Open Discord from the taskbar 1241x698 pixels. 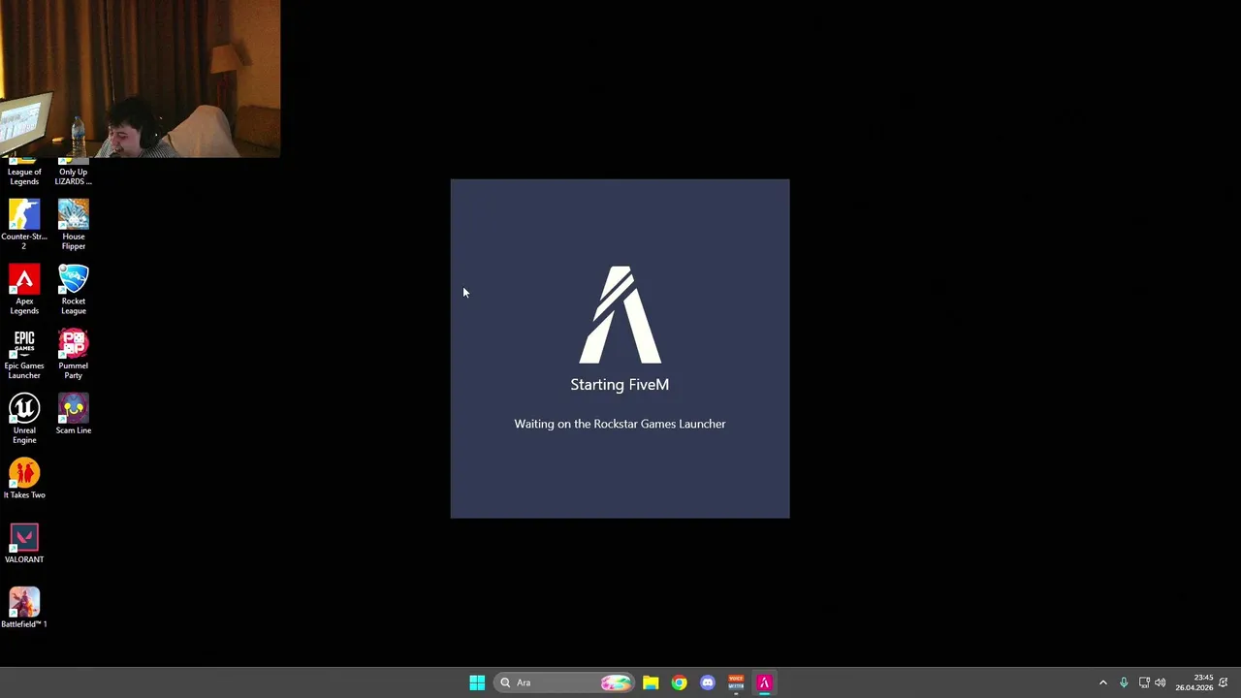coord(708,682)
